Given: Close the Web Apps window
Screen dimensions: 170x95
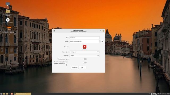Looking at the screenshot, I should click(x=103, y=31).
